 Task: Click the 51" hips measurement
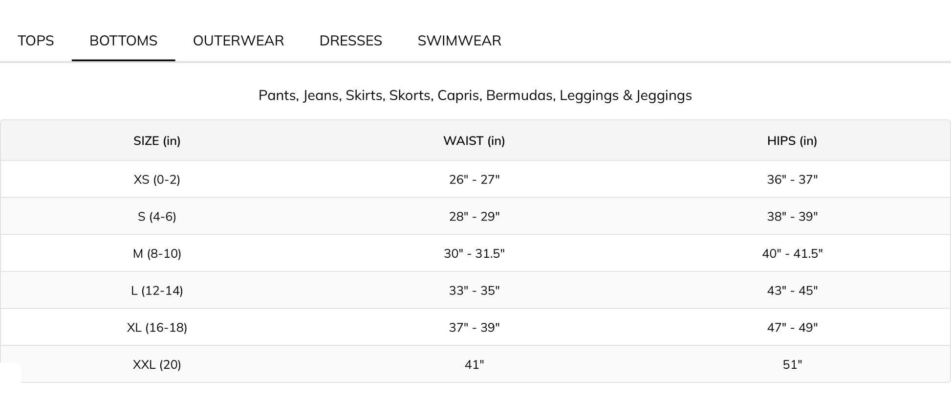pos(792,364)
